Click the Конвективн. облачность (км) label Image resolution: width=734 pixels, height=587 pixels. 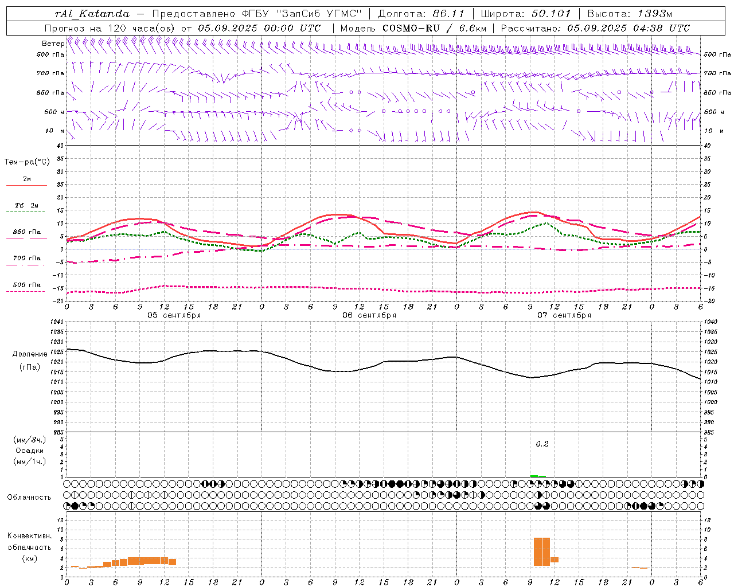(x=29, y=547)
